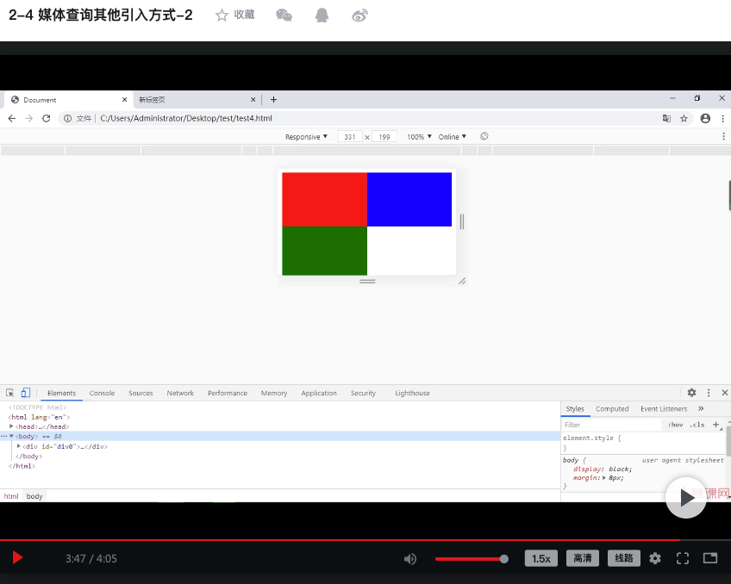
Task: Open the Console DevTools tab
Action: 102,393
